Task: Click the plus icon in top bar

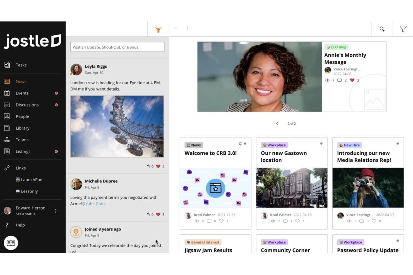Action: tap(176, 28)
